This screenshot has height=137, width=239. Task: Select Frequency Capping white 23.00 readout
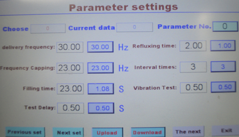tap(70, 68)
